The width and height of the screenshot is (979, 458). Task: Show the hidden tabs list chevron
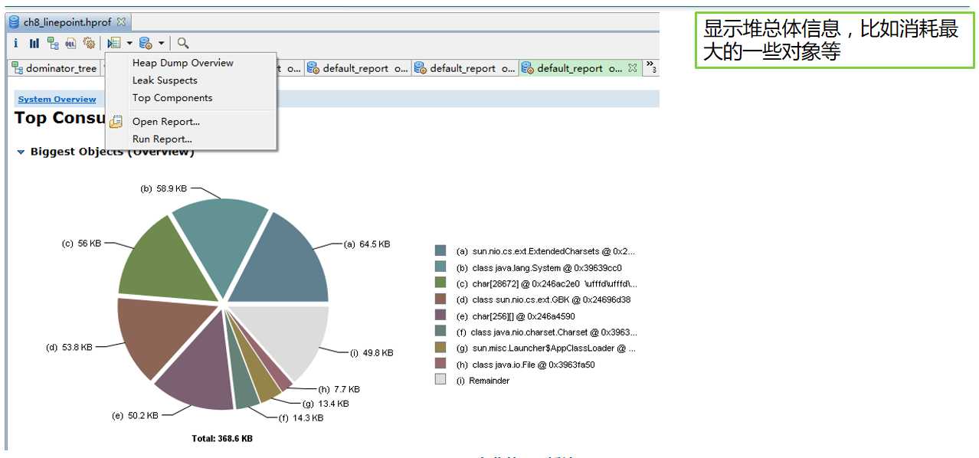(650, 67)
